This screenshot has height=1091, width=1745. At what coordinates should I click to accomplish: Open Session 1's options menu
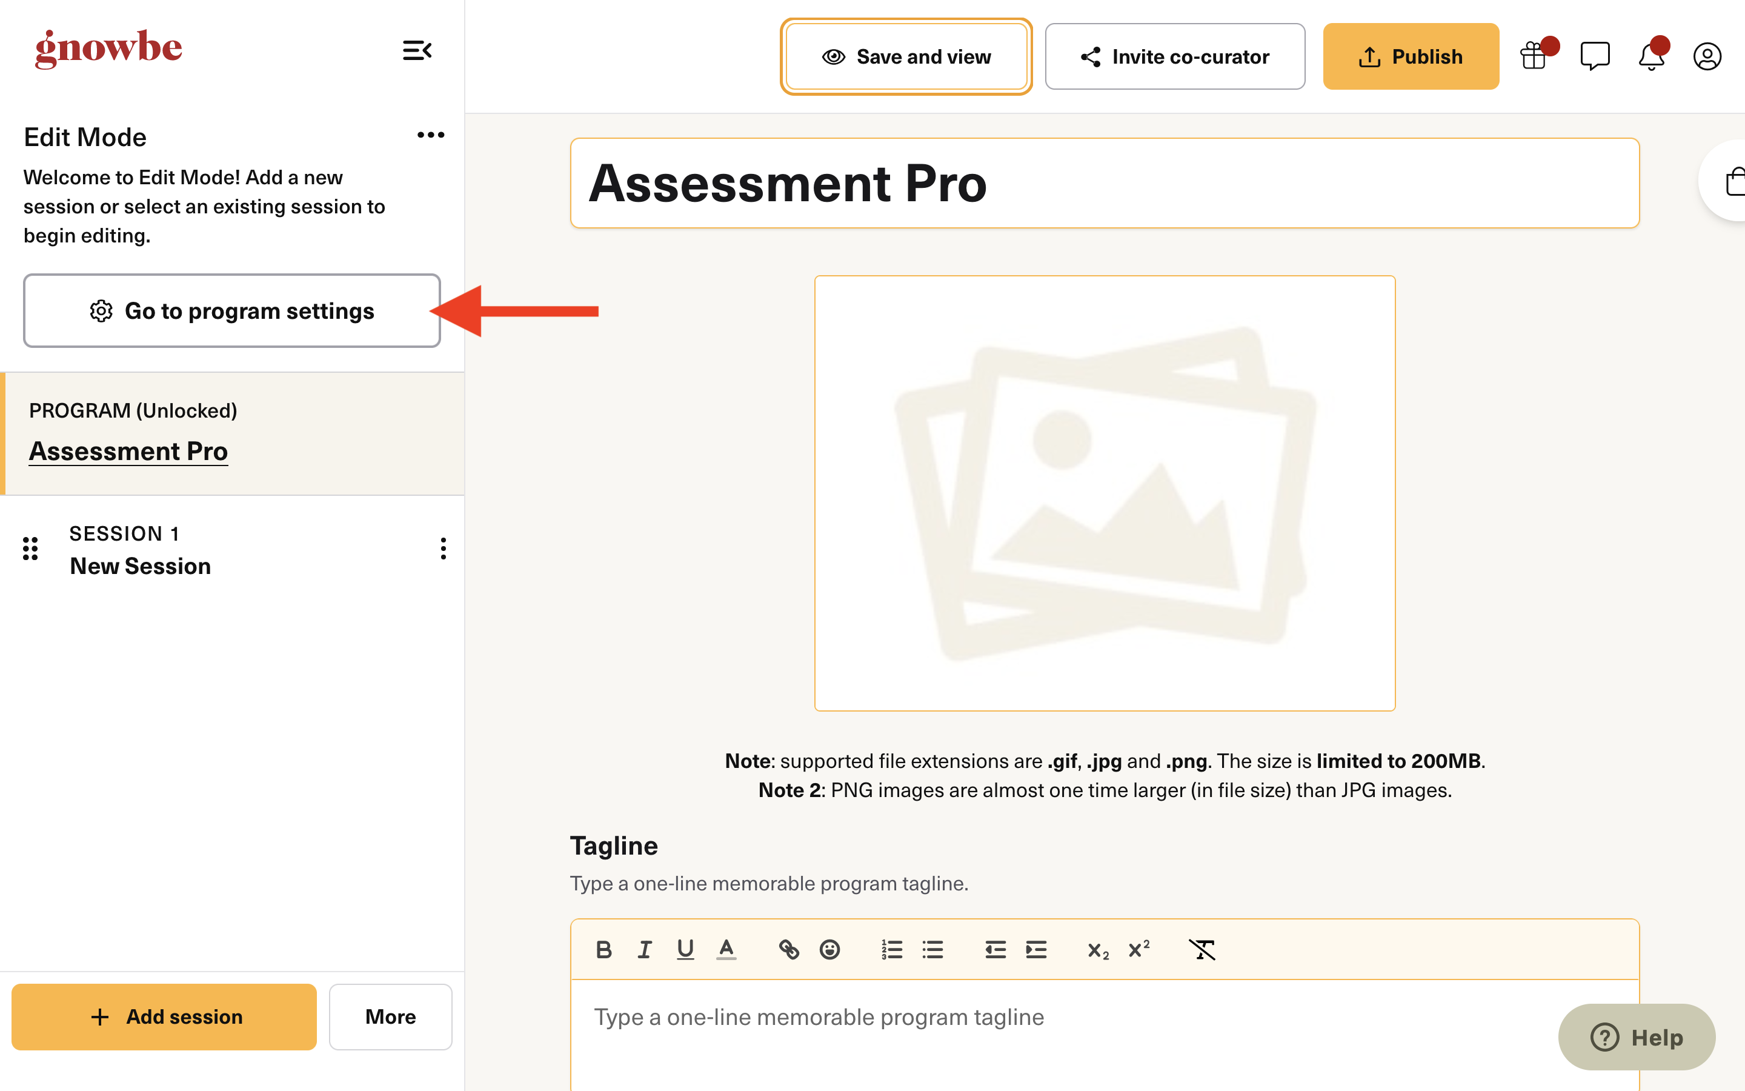click(444, 549)
